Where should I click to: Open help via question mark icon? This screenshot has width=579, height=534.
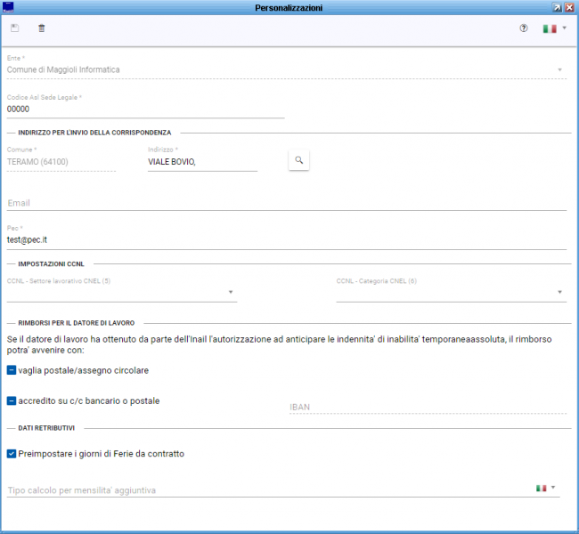[x=524, y=28]
